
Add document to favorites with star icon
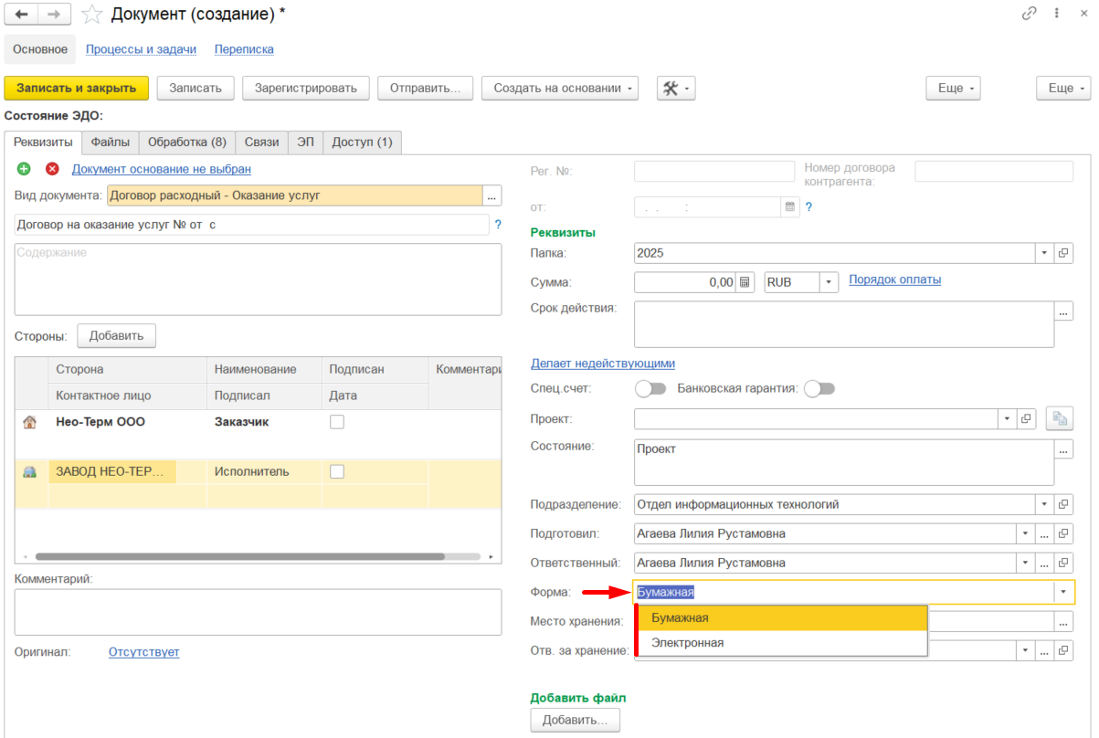[91, 15]
